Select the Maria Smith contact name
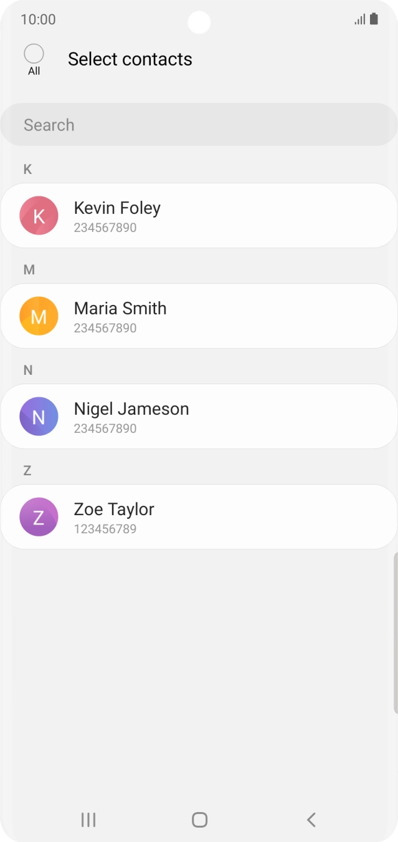 point(120,309)
